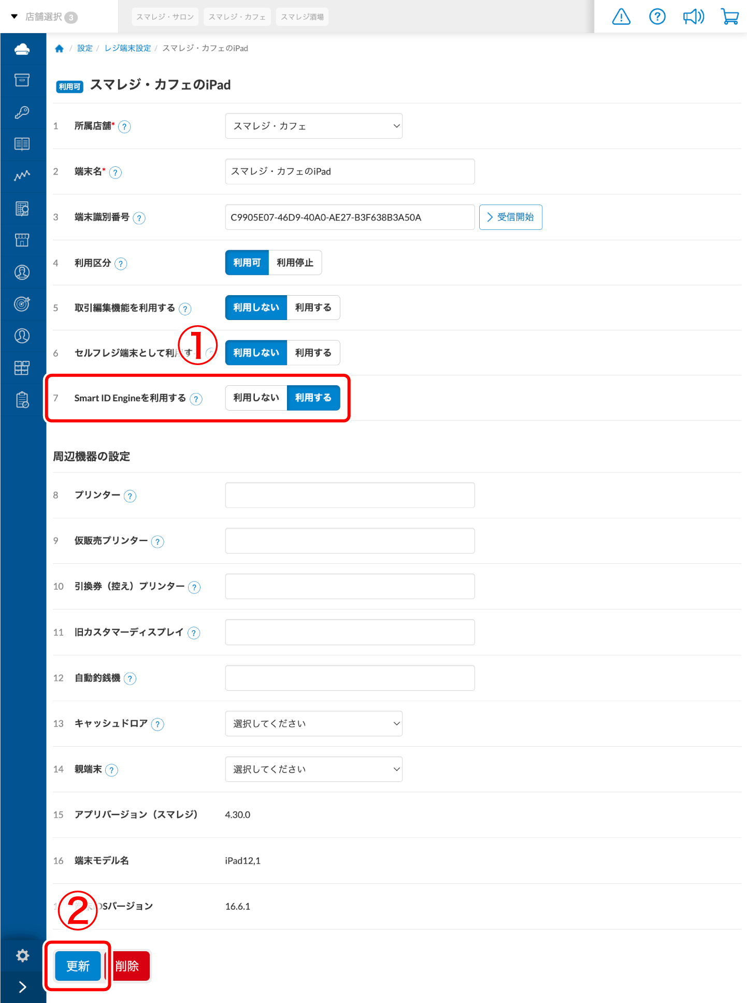This screenshot has width=747, height=1003.
Task: Click the 自動釣銭機 input field
Action: pos(350,678)
